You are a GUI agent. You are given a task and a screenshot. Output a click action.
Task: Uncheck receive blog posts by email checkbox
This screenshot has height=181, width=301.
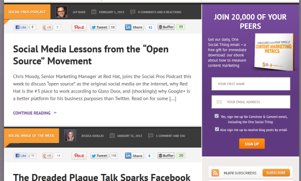click(217, 129)
